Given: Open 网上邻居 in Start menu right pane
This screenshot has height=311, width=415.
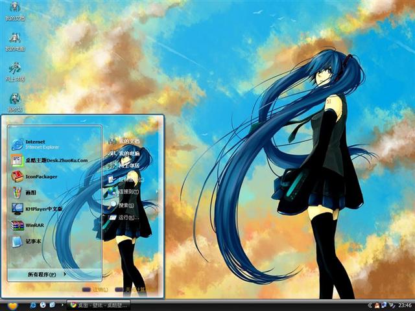Looking at the screenshot, I should click(124, 166).
